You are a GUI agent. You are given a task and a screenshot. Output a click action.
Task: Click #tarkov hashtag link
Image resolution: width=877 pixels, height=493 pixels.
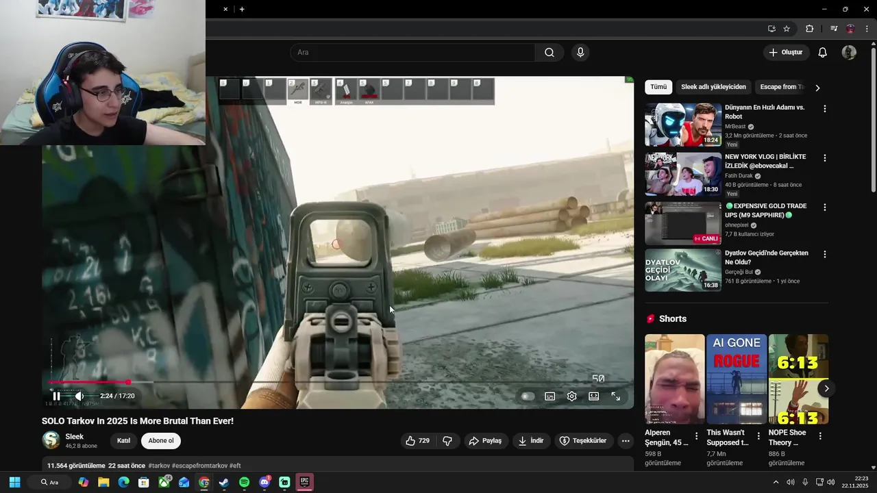159,466
